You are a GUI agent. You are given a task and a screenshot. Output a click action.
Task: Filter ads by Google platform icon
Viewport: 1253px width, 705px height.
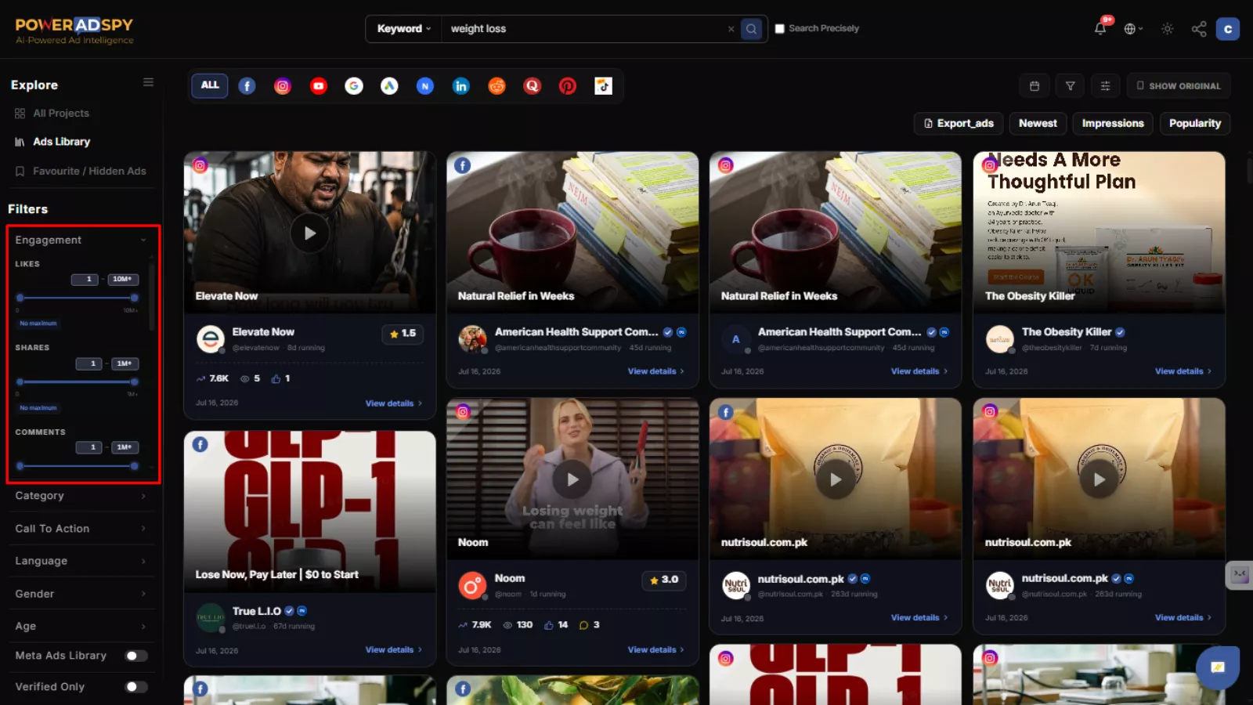[x=354, y=86]
